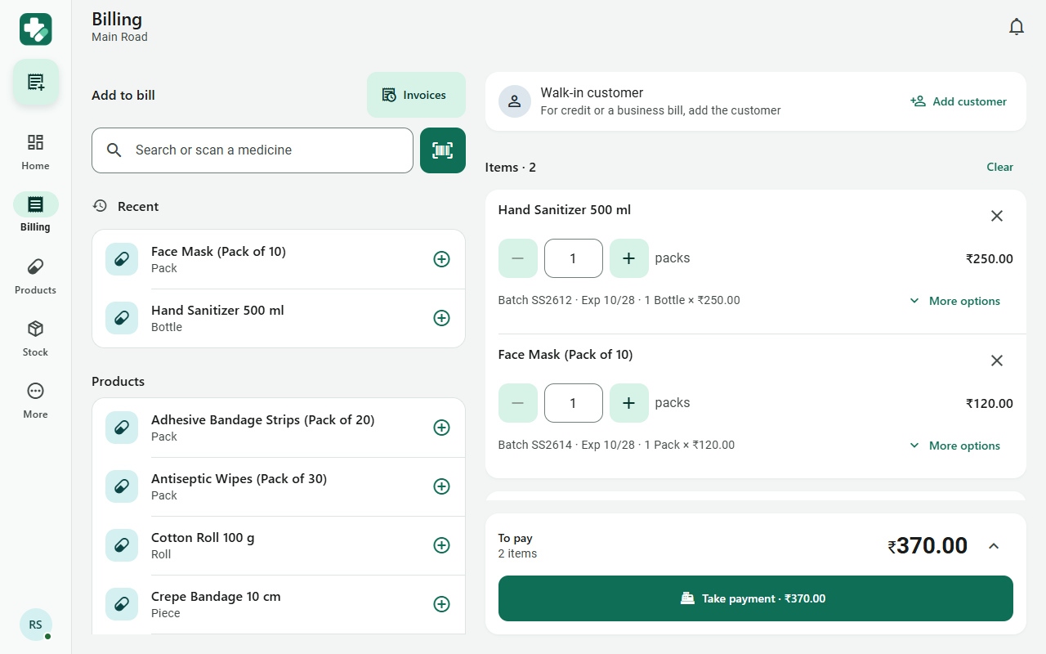Click the pill icon beside recent Face Mask
Viewport: 1046px width, 654px height.
tap(122, 259)
